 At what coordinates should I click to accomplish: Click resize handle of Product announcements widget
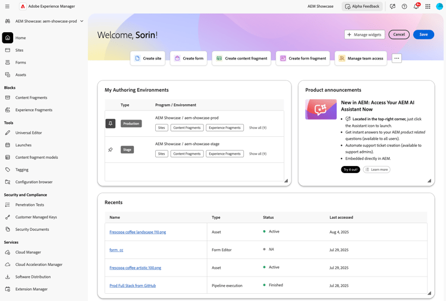coord(429,181)
